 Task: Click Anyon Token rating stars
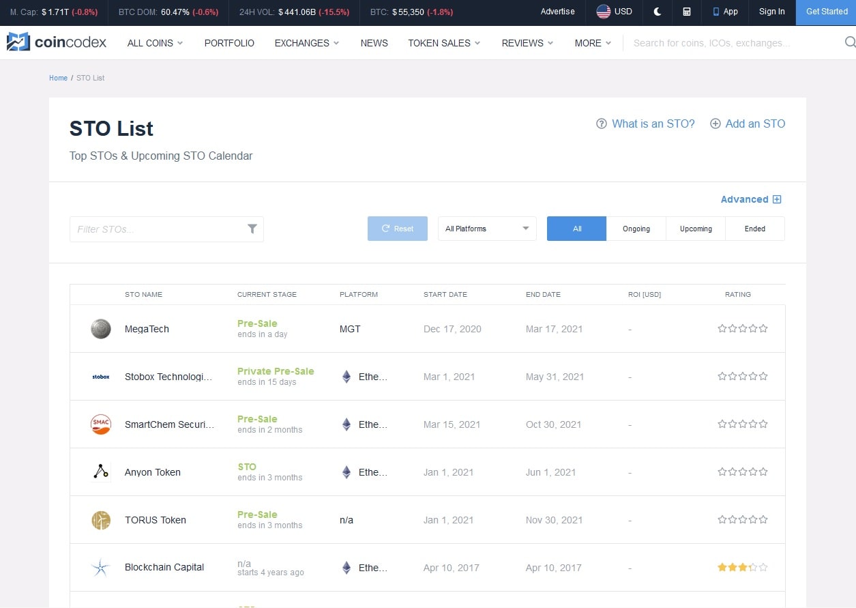743,472
